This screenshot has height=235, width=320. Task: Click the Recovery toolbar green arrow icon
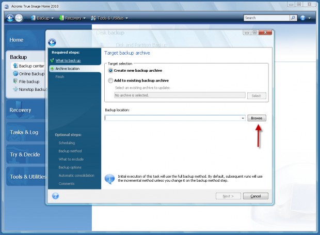[x=61, y=18]
